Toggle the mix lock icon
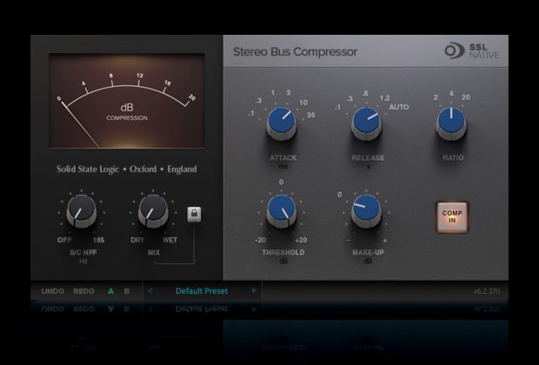Screen dimensions: 539x365 [x=194, y=215]
